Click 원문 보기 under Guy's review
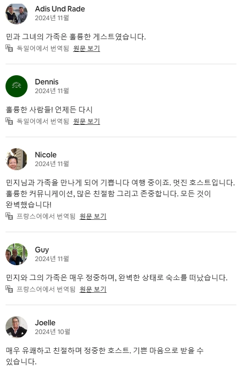The image size is (247, 368). pos(93,289)
